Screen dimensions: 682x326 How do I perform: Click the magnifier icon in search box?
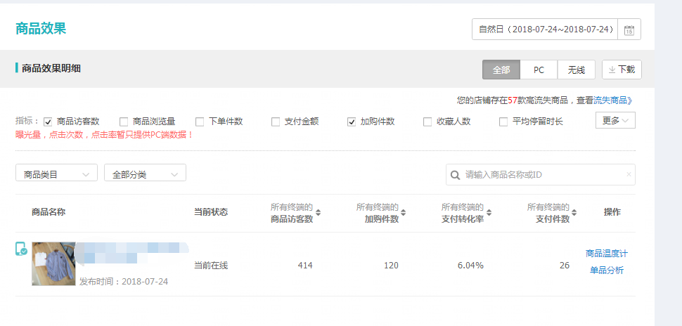pyautogui.click(x=456, y=175)
